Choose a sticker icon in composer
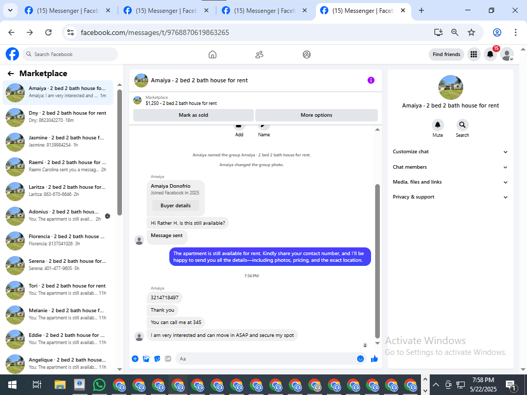This screenshot has width=527, height=395. pos(157,358)
